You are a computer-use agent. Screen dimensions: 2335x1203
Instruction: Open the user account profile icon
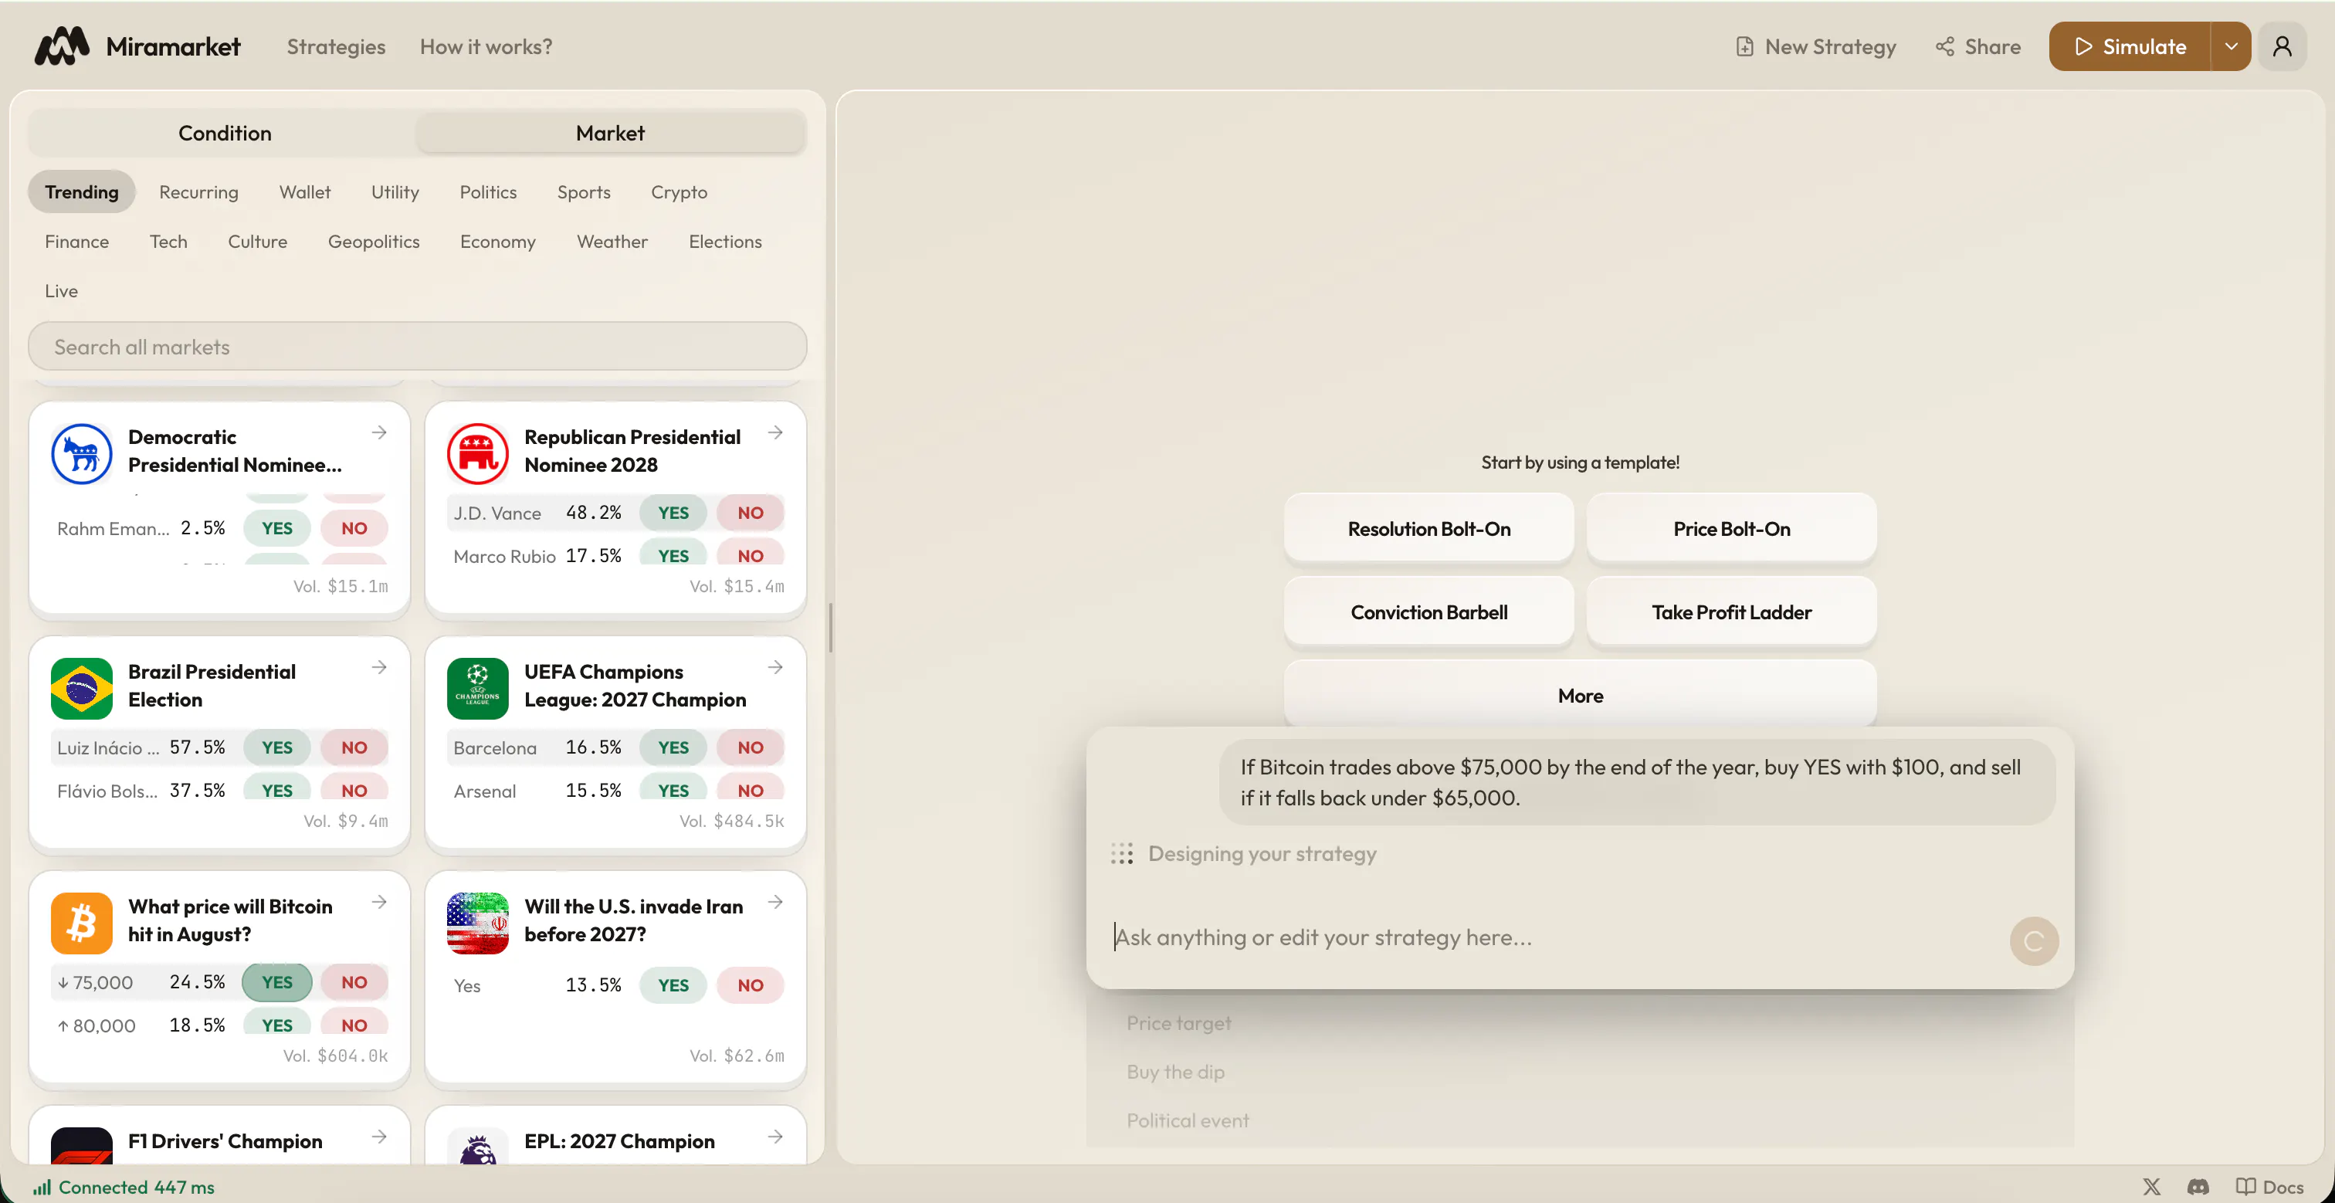2282,46
